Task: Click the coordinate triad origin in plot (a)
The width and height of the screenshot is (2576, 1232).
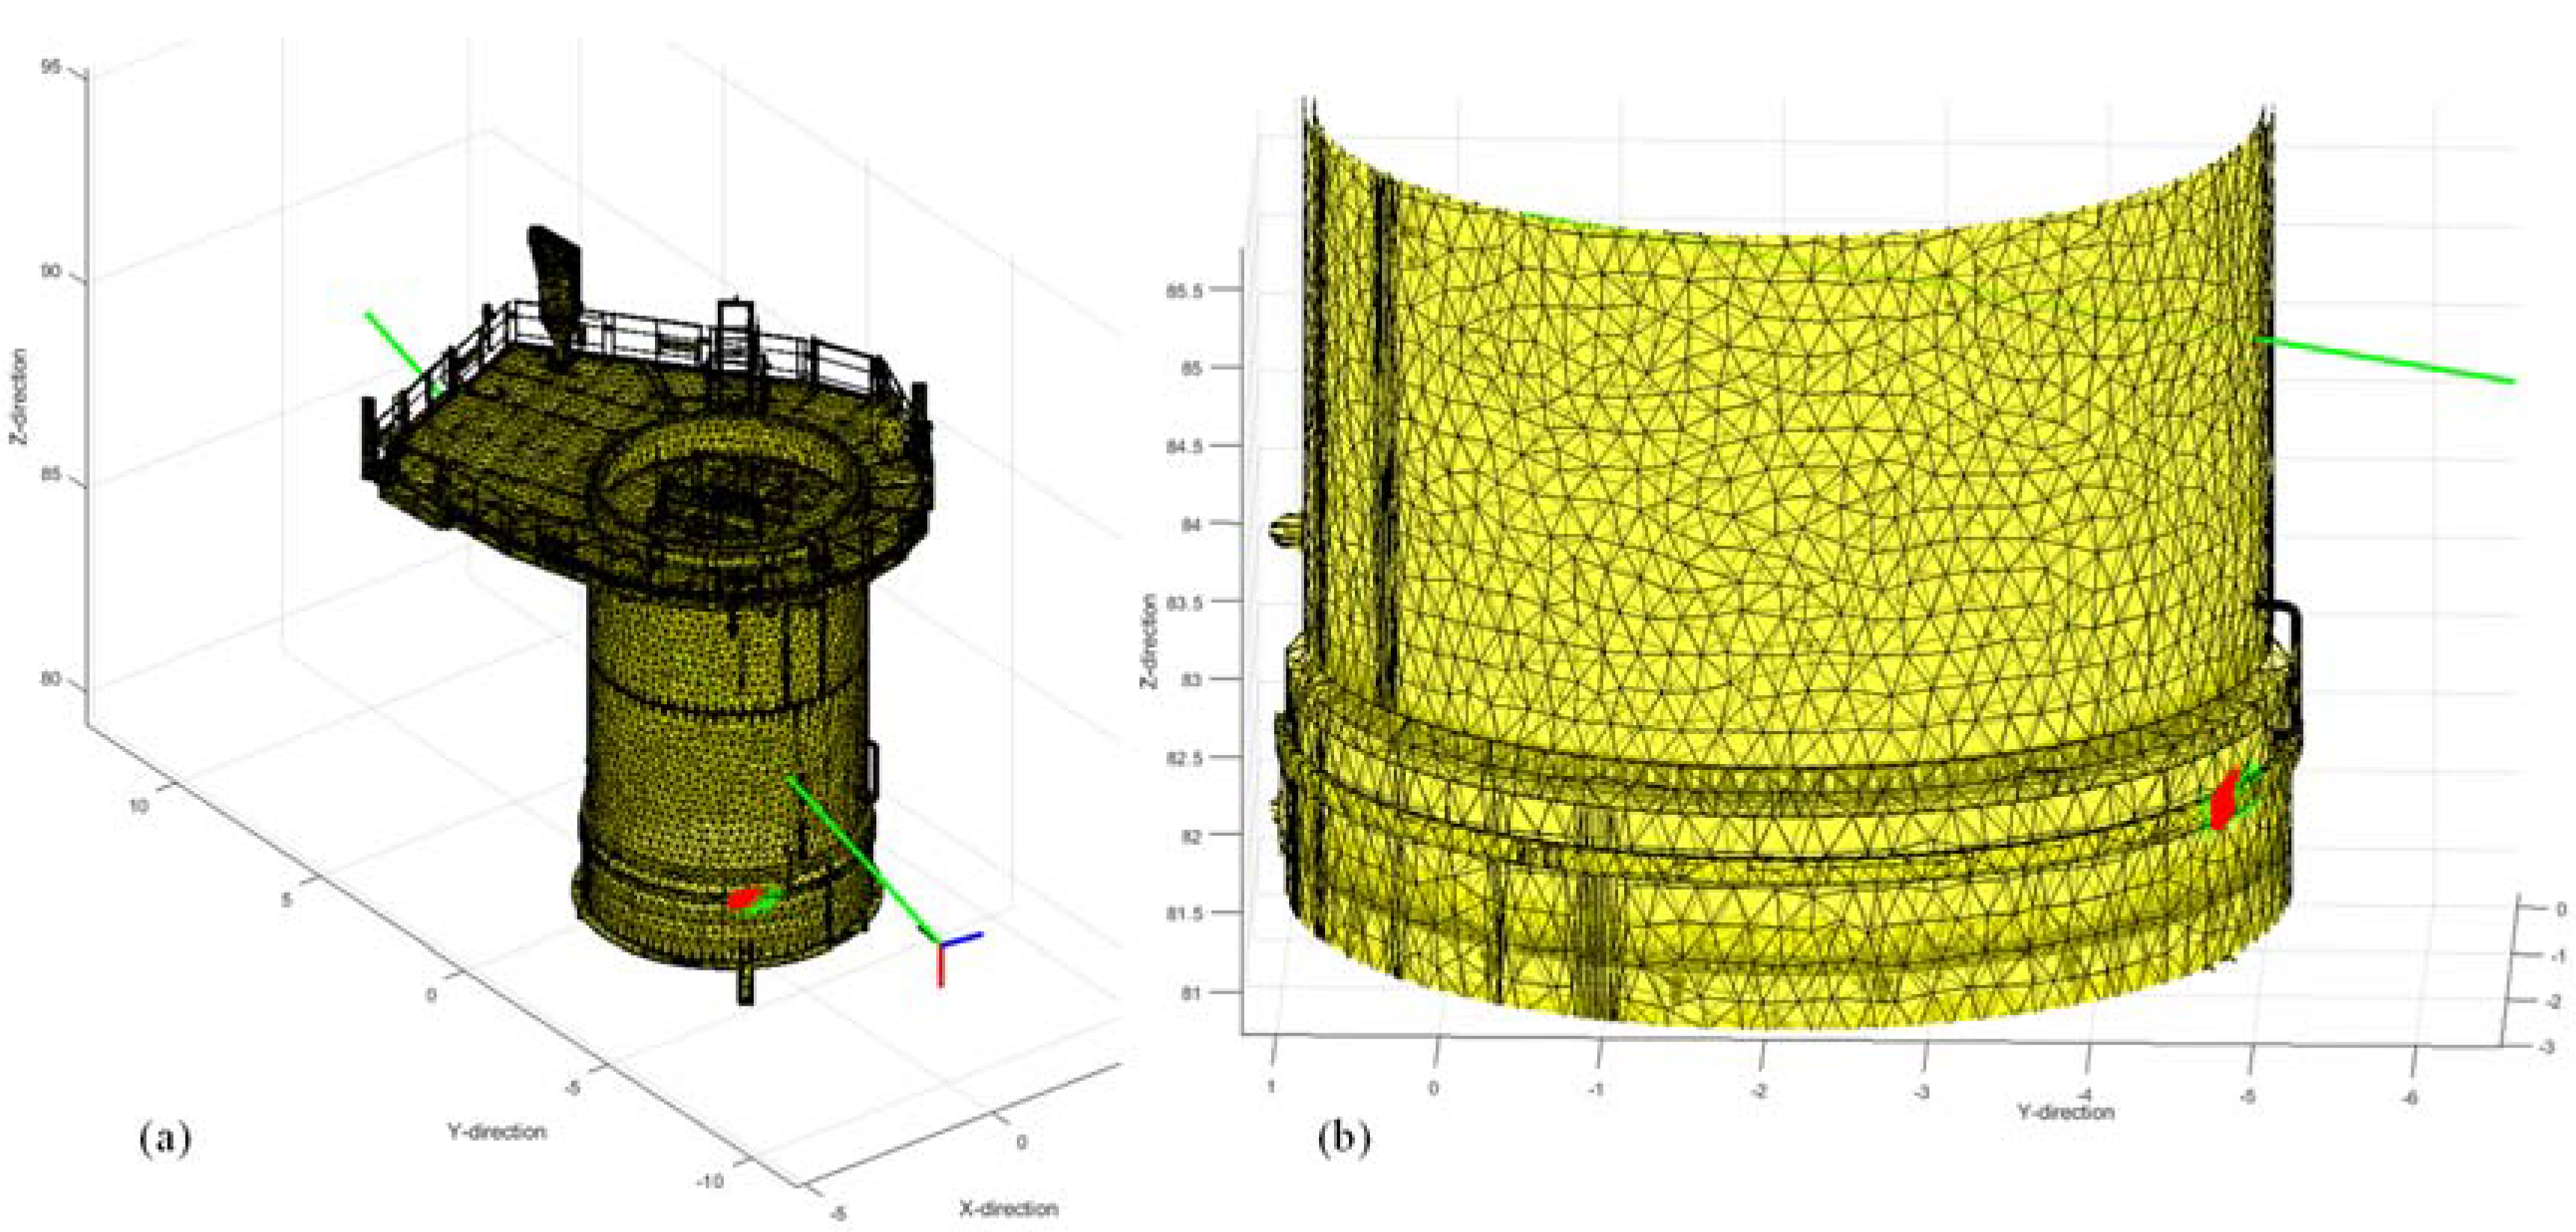Action: click(940, 943)
